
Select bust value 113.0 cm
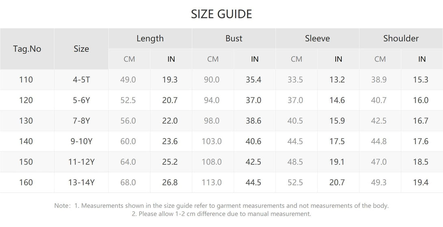click(212, 182)
